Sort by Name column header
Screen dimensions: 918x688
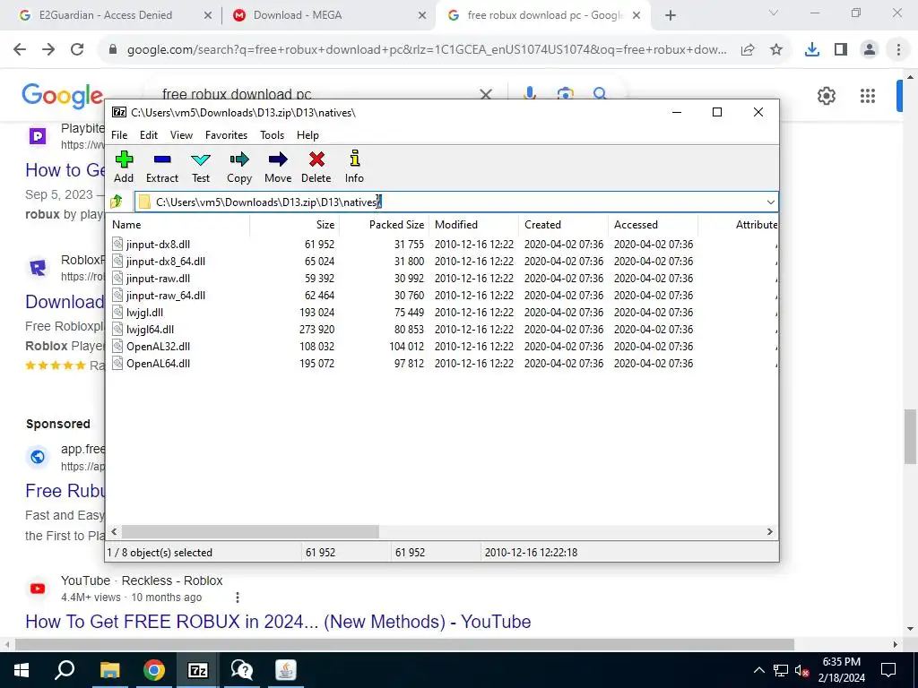point(179,225)
